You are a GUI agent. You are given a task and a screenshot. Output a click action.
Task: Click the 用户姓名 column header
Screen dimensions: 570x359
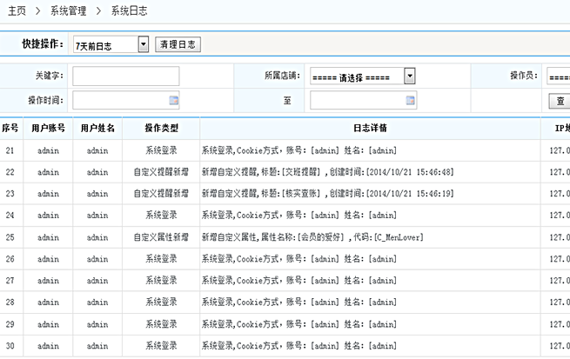pyautogui.click(x=97, y=128)
